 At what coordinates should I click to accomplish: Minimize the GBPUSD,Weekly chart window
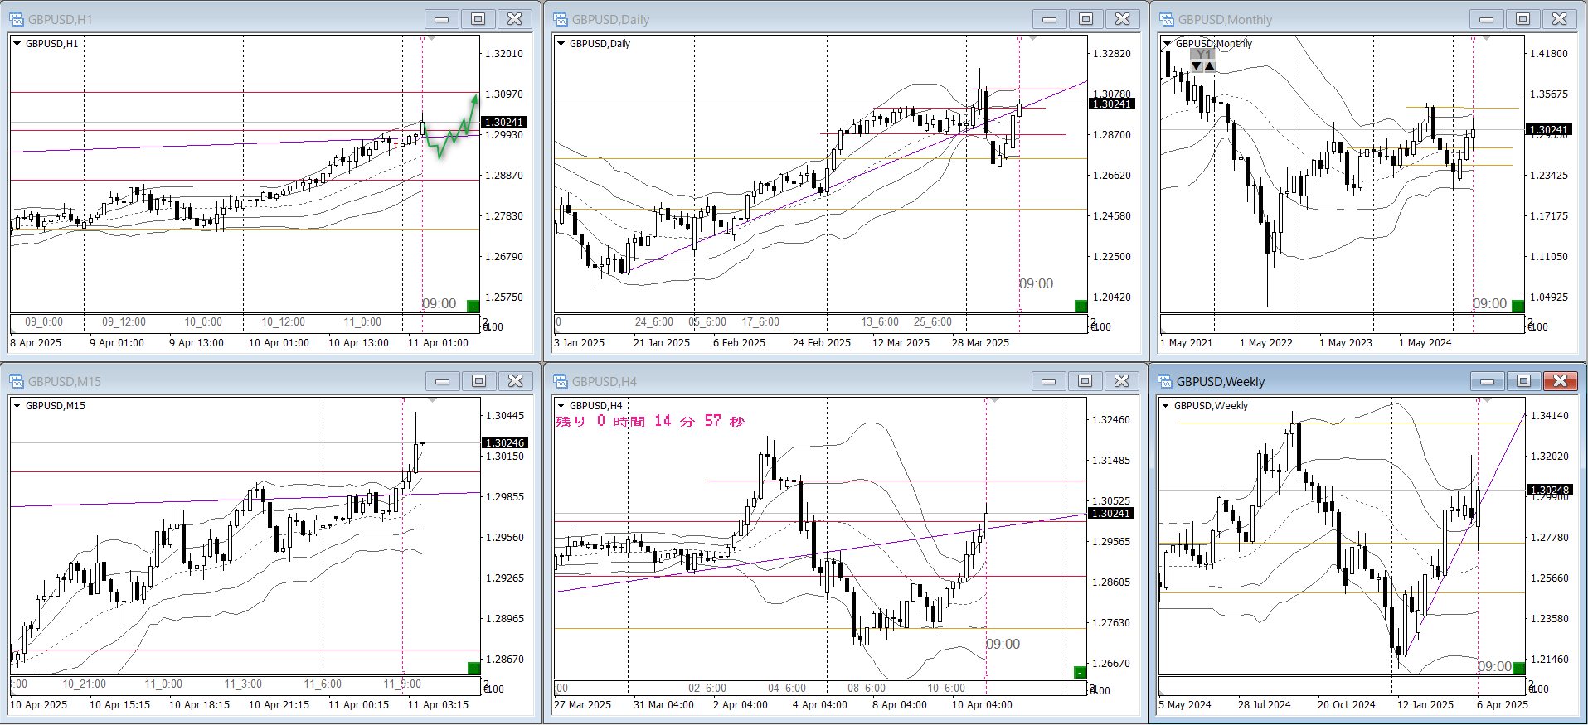pos(1488,381)
